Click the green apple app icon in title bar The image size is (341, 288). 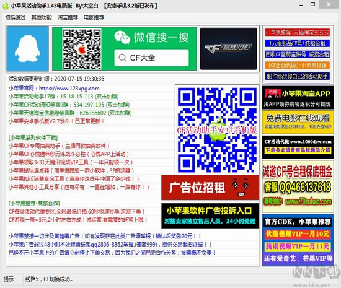click(6, 6)
